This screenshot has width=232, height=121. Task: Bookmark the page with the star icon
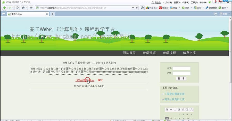(31, 8)
